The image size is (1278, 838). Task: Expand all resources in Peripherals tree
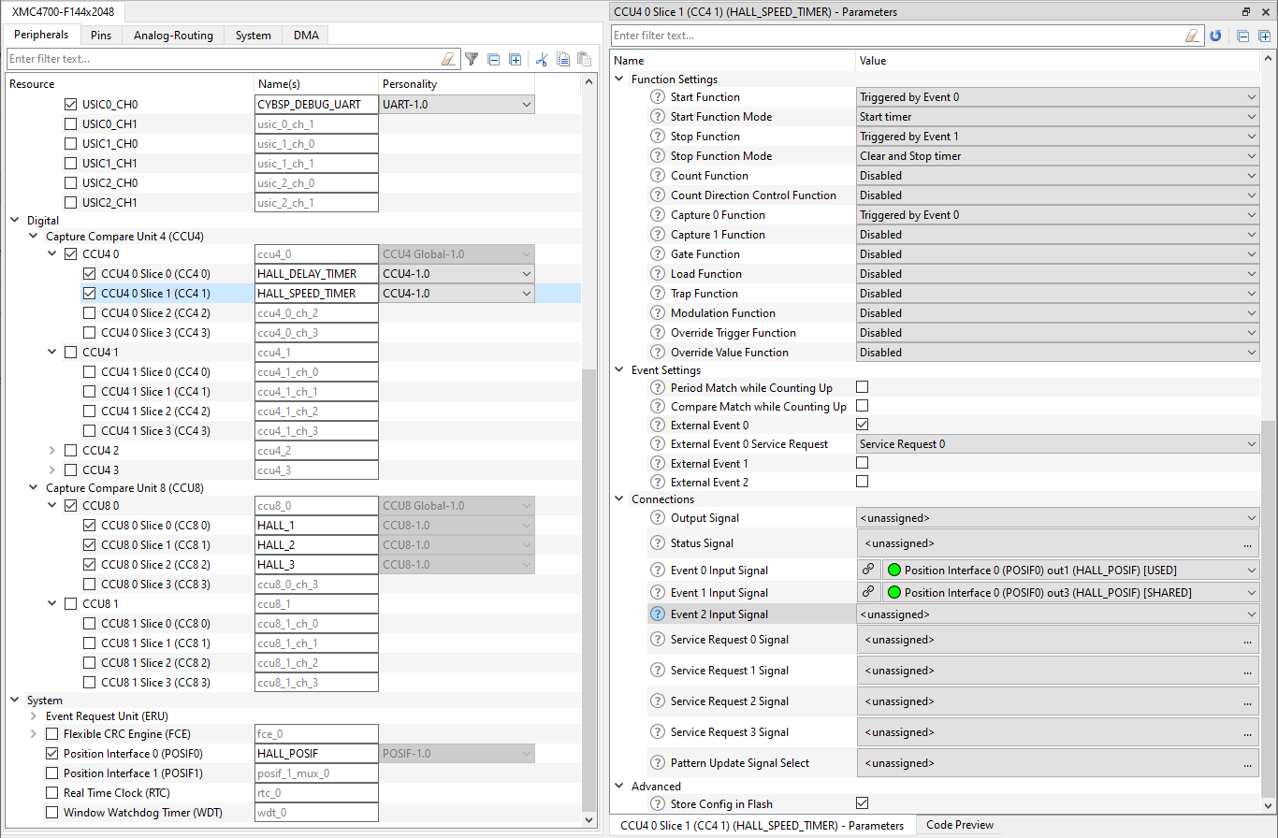click(x=515, y=59)
